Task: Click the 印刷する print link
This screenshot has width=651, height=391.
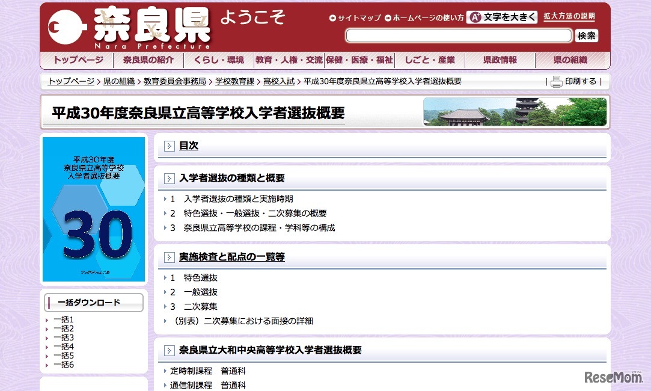Action: pyautogui.click(x=581, y=81)
